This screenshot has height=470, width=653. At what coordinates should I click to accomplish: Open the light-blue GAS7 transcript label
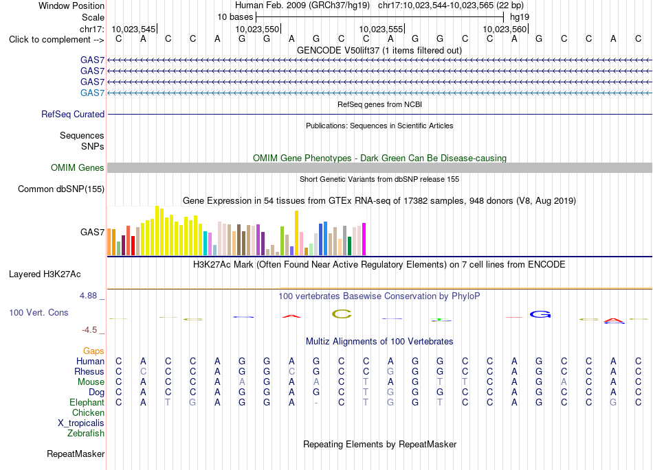tap(92, 93)
